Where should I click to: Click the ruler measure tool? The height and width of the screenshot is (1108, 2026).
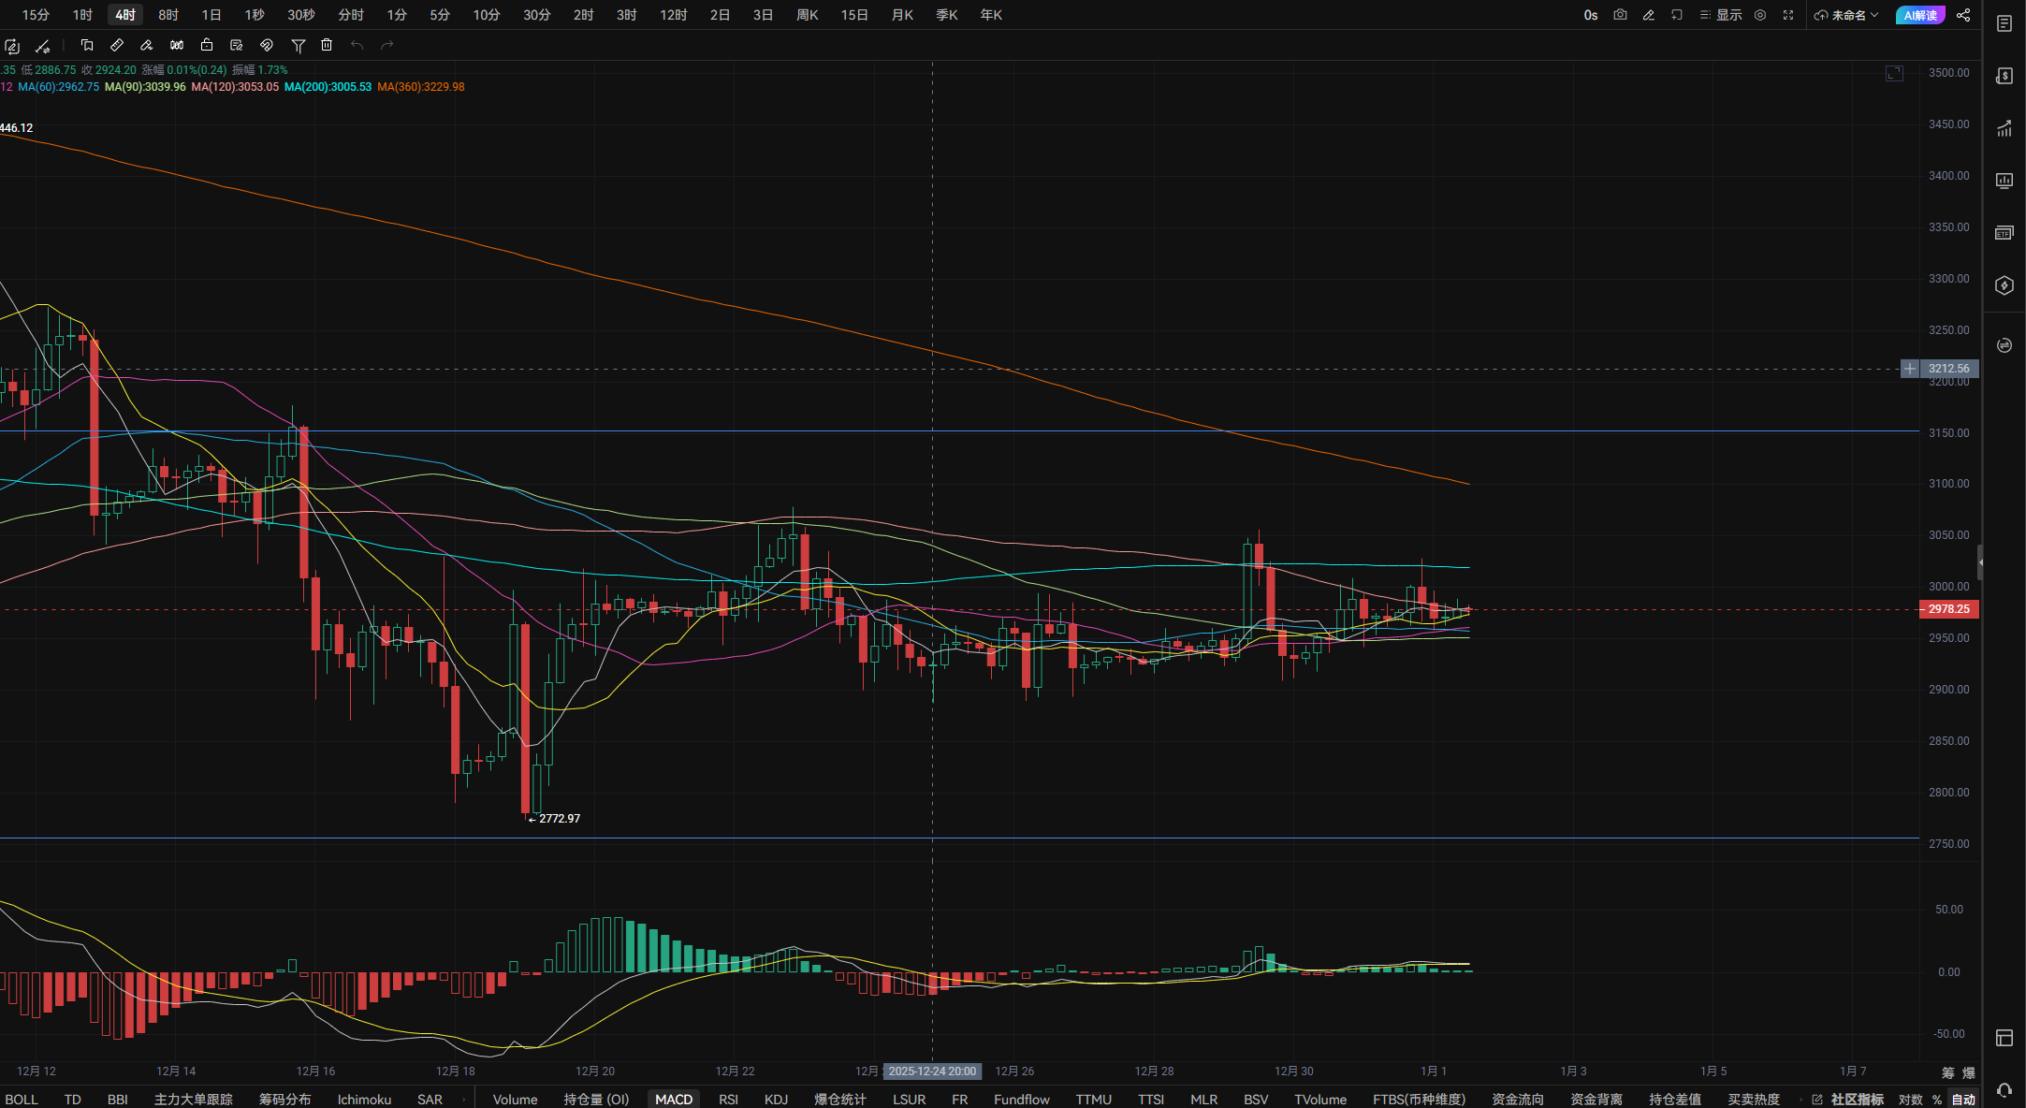pyautogui.click(x=117, y=45)
